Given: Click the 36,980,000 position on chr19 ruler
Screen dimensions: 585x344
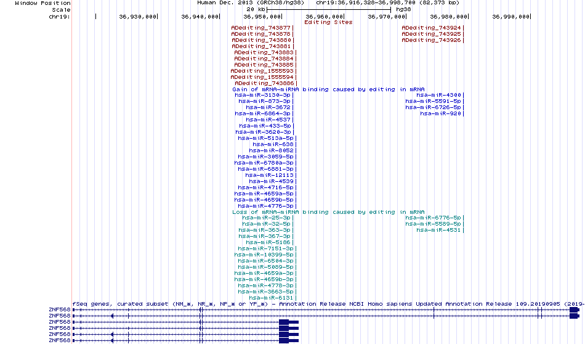Looking at the screenshot, I should coord(448,17).
